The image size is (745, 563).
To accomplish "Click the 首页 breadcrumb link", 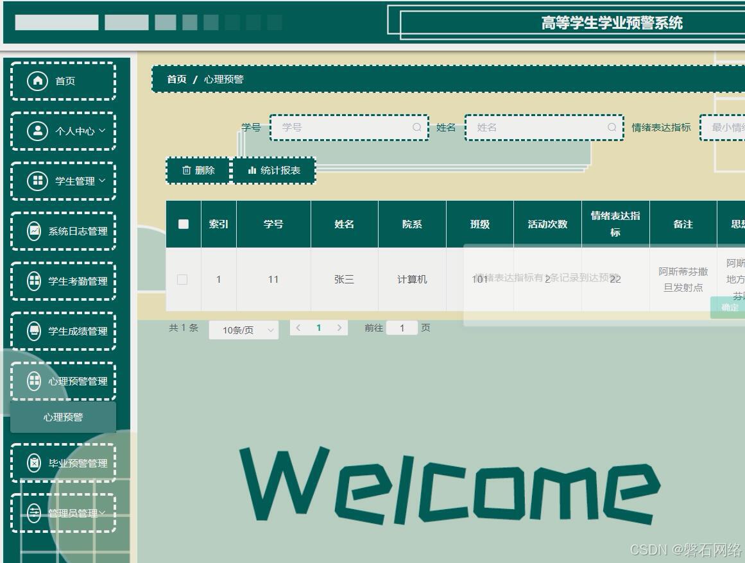I will (176, 80).
